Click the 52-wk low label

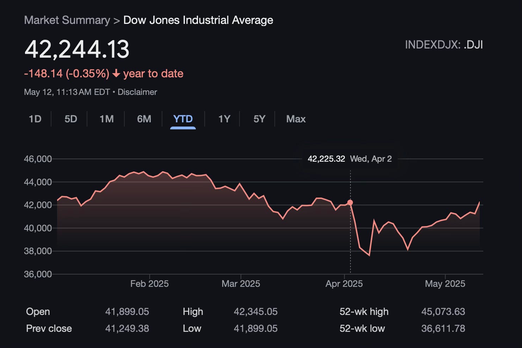(362, 329)
